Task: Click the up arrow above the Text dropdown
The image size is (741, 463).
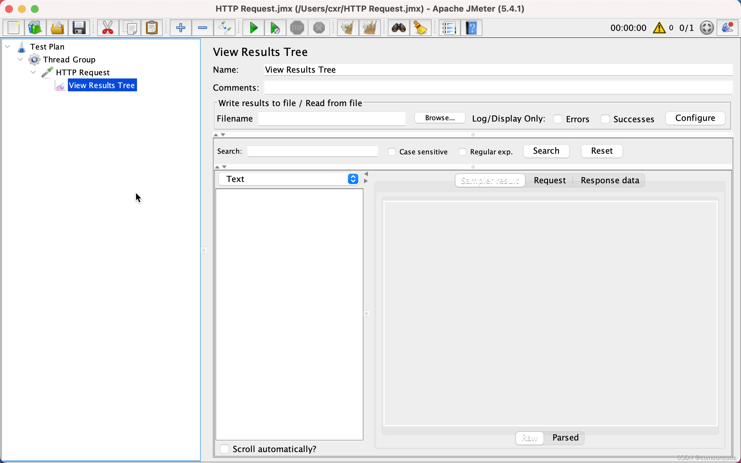Action: [x=217, y=167]
